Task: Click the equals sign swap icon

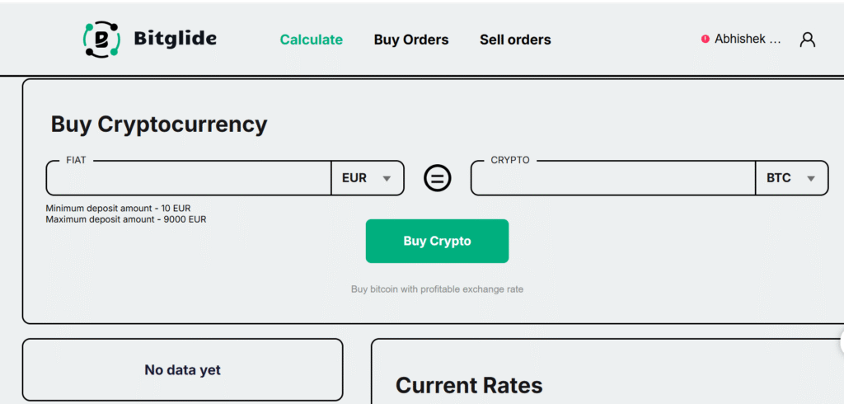Action: pos(438,178)
